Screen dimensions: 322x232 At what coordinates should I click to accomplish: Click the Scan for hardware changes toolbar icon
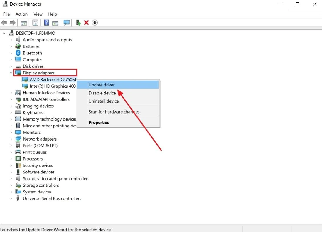coord(67,23)
